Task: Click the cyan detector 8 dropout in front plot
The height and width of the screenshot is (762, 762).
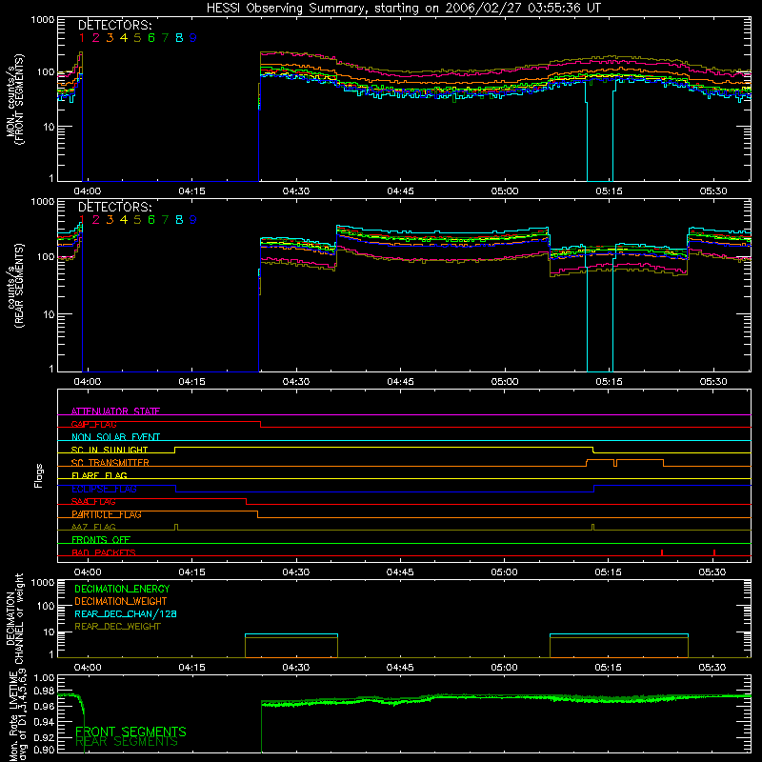Action: coord(600,131)
